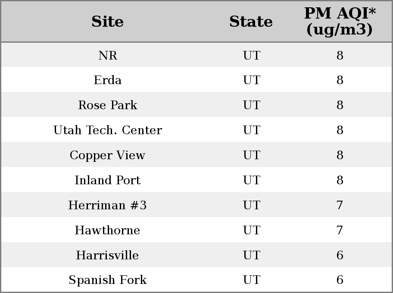The height and width of the screenshot is (293, 393).
Task: Select the Hawthorne site name
Action: [x=108, y=230]
